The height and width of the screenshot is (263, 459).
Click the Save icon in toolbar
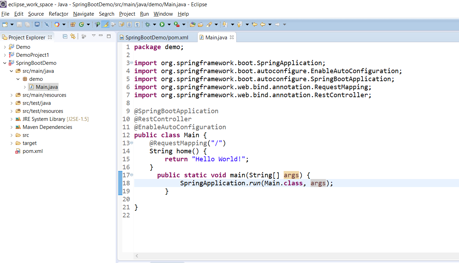tap(19, 24)
